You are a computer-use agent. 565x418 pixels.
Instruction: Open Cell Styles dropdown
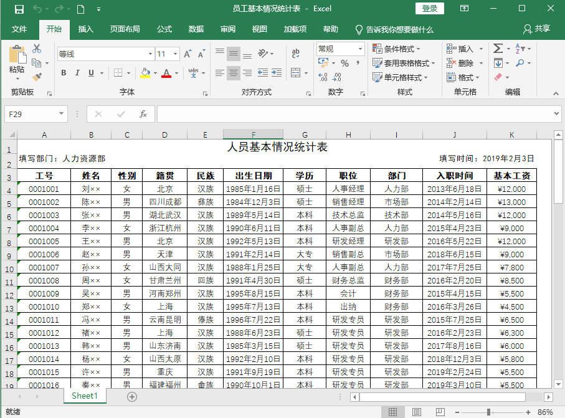pos(400,77)
